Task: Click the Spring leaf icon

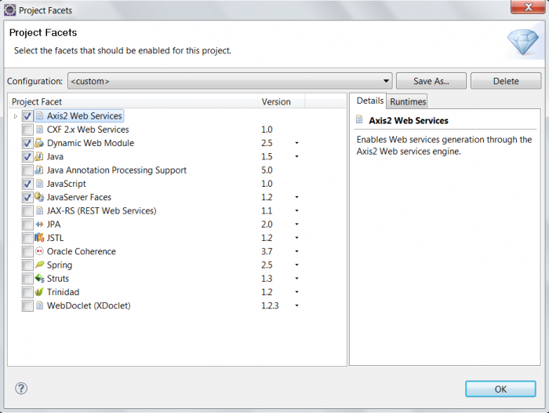Action: [x=39, y=265]
